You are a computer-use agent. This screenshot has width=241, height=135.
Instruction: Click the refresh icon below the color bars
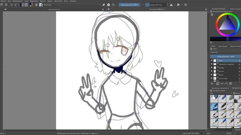[x=211, y=42]
